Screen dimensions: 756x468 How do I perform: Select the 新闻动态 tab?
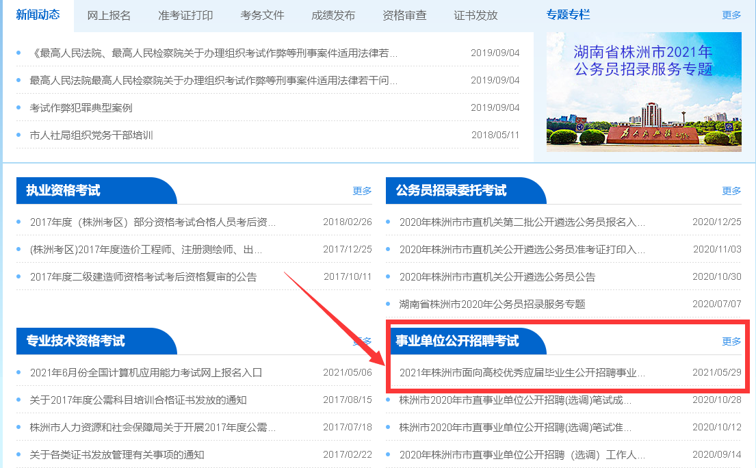coord(38,15)
